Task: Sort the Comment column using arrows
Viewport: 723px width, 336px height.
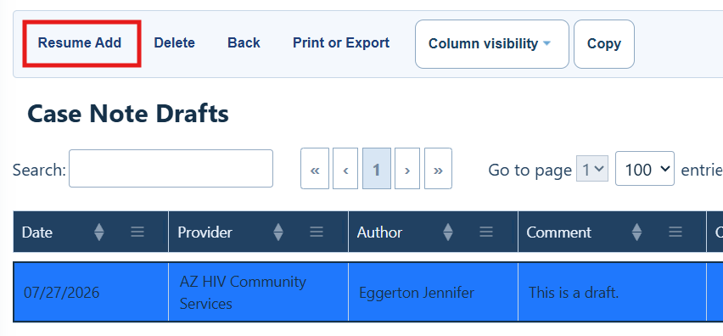Action: pyautogui.click(x=636, y=232)
